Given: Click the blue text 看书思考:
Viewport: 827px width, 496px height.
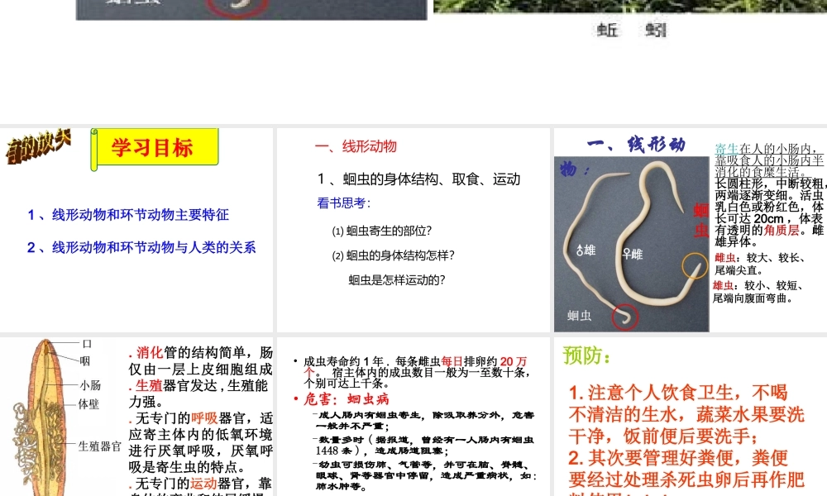Looking at the screenshot, I should tap(344, 203).
